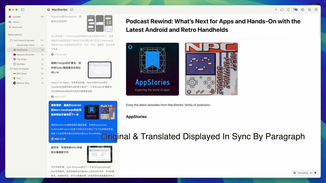Toggle the translation icon in toolbar
Image resolution: width=326 pixels, height=183 pixels.
(295, 10)
